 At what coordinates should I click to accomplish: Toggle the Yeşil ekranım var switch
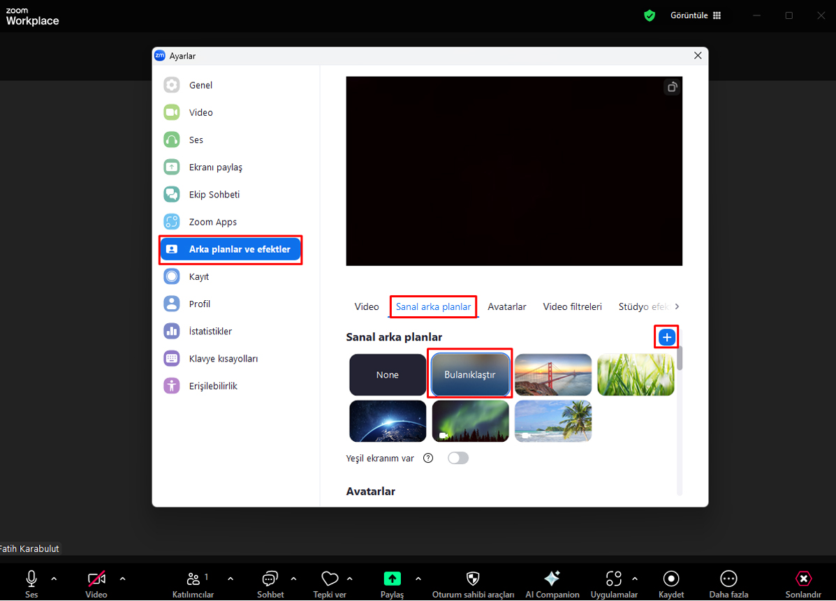tap(458, 459)
